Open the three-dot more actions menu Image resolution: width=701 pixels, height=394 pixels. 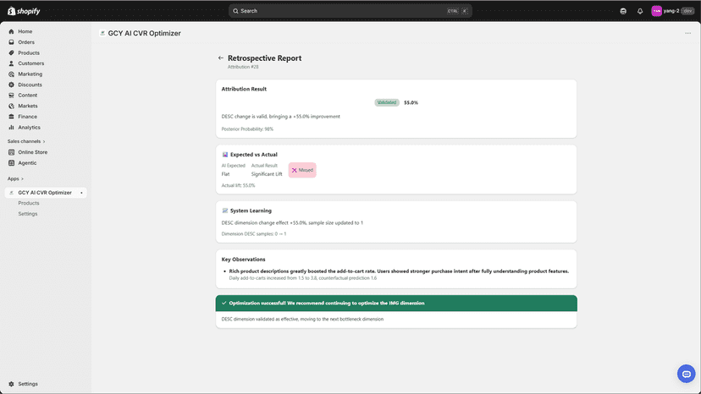pyautogui.click(x=687, y=33)
